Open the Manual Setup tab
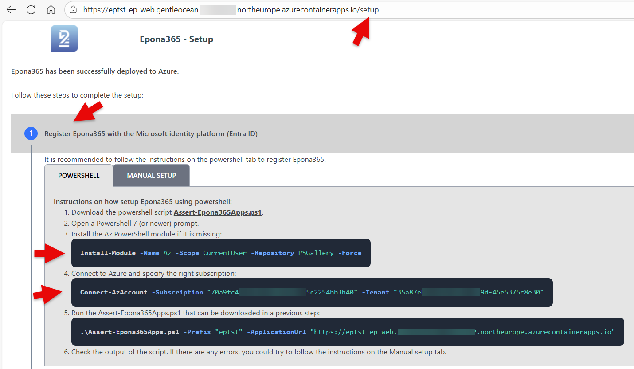Image resolution: width=634 pixels, height=369 pixels. tap(151, 176)
